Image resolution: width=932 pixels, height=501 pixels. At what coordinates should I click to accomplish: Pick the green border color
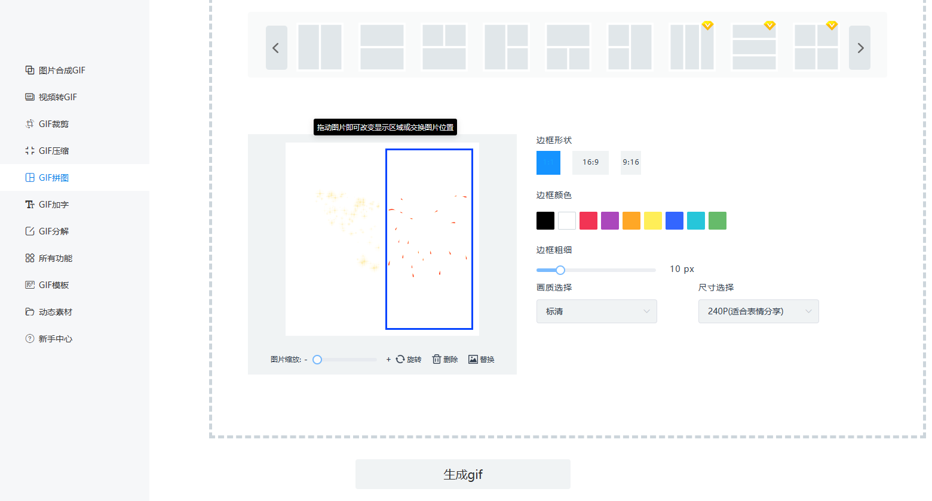click(x=718, y=221)
